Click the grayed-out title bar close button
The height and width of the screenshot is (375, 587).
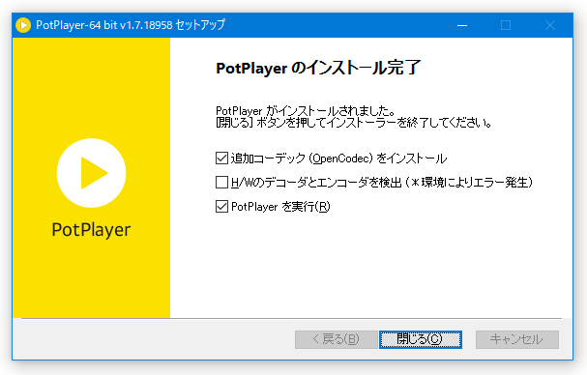(550, 25)
